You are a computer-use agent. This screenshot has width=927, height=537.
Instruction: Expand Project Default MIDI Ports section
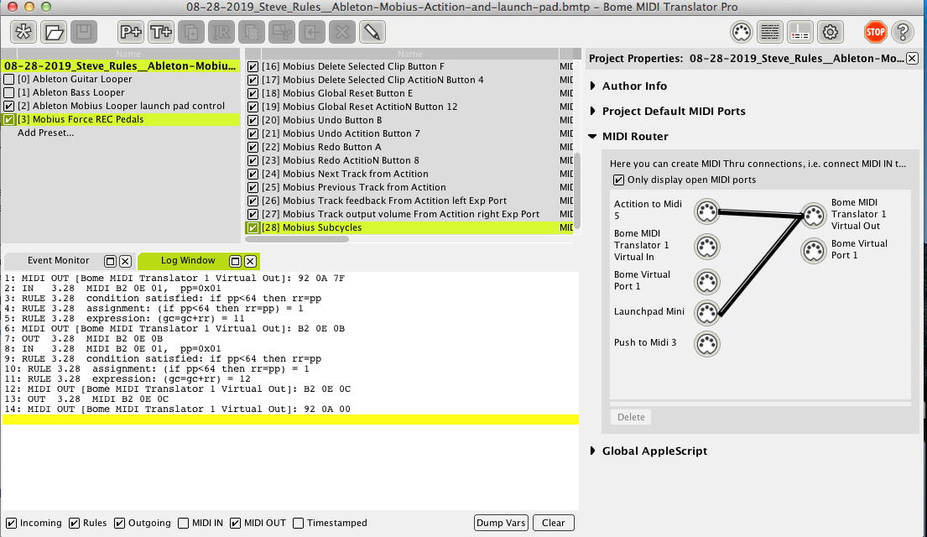pyautogui.click(x=593, y=112)
